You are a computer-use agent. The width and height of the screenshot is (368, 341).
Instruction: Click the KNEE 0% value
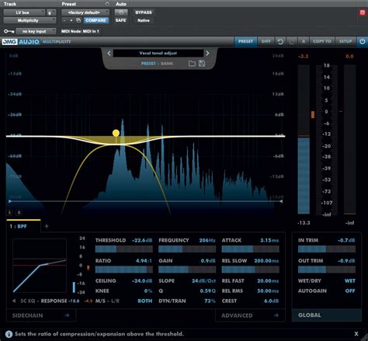pos(148,291)
